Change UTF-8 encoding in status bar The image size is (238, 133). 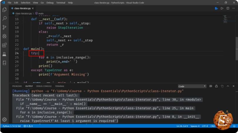[x=205, y=126]
